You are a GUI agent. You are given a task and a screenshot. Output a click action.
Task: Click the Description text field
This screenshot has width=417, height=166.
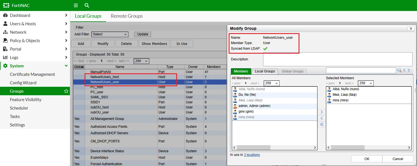(337, 59)
